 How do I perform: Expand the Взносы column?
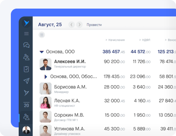pos(170,40)
